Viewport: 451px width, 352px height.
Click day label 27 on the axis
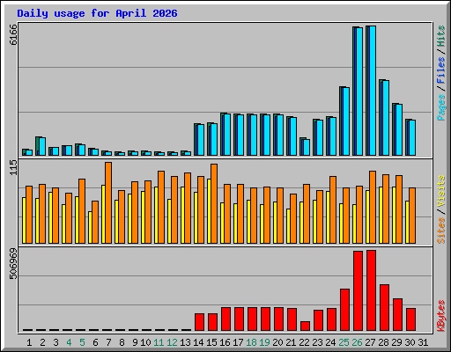point(370,342)
